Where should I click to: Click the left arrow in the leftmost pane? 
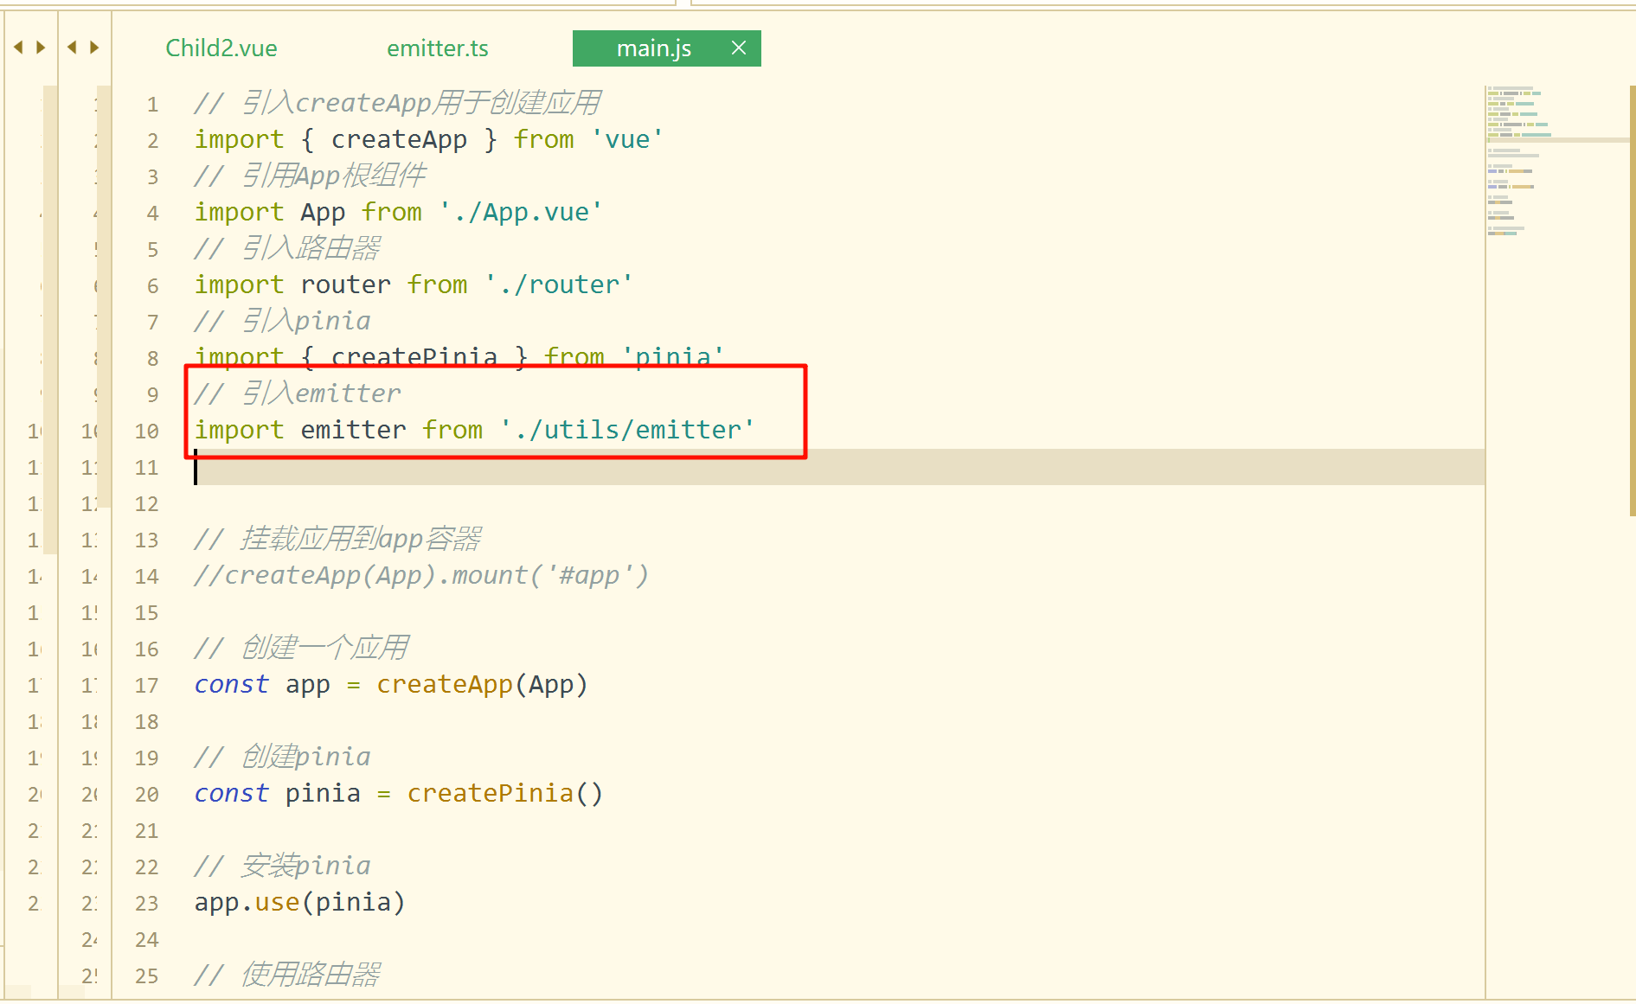18,48
